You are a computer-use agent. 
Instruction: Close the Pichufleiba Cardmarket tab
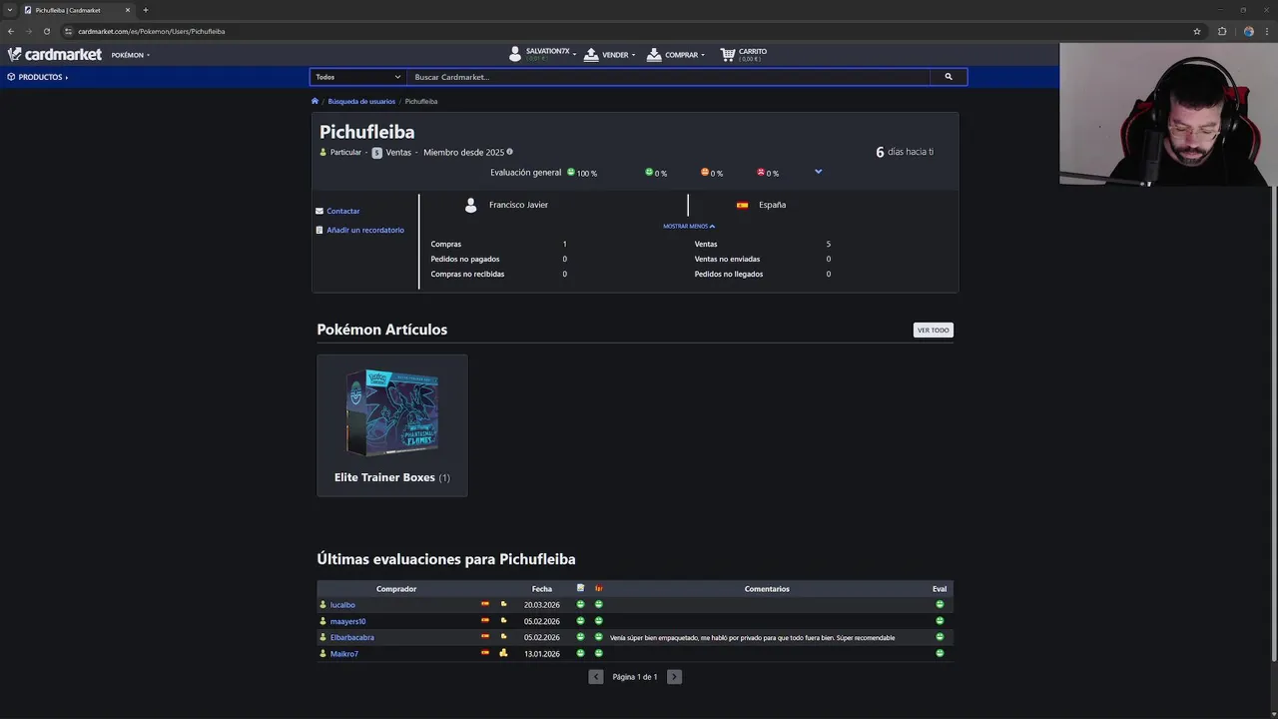(128, 10)
